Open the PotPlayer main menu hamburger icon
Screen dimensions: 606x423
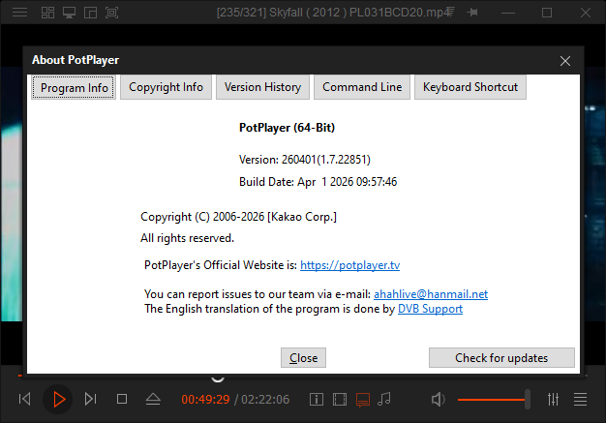click(19, 13)
